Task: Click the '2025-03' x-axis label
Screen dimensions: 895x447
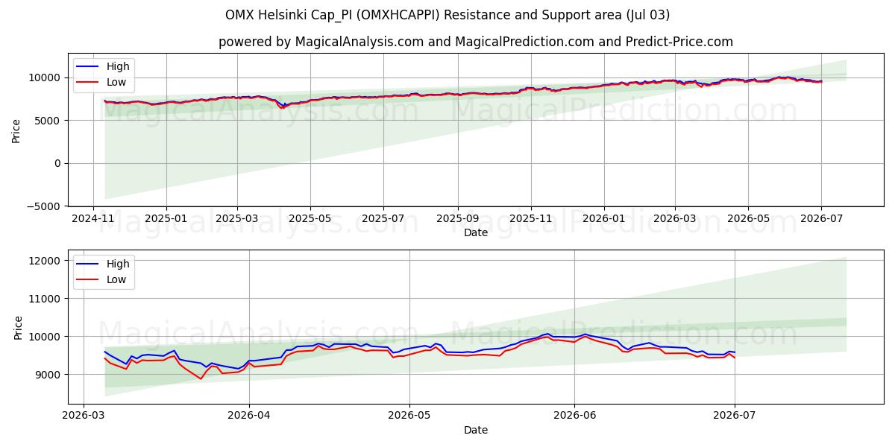Action: tap(237, 219)
